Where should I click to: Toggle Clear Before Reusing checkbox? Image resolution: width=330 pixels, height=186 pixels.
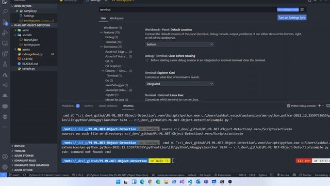[146, 60]
